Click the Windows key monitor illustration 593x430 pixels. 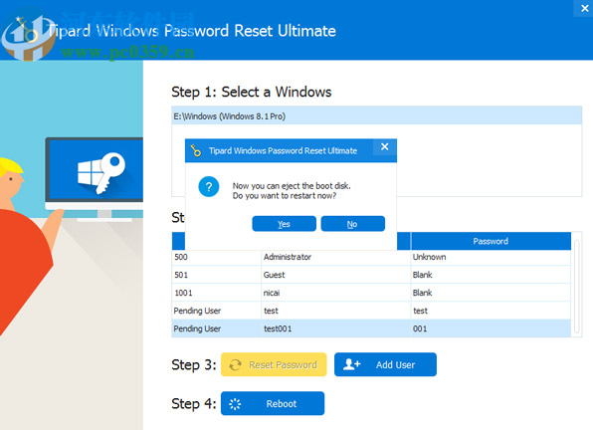pos(95,178)
